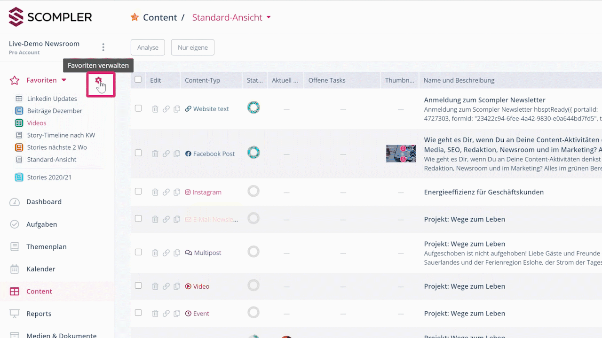Collapse the Favoriten section arrow
602x338 pixels.
tap(64, 80)
